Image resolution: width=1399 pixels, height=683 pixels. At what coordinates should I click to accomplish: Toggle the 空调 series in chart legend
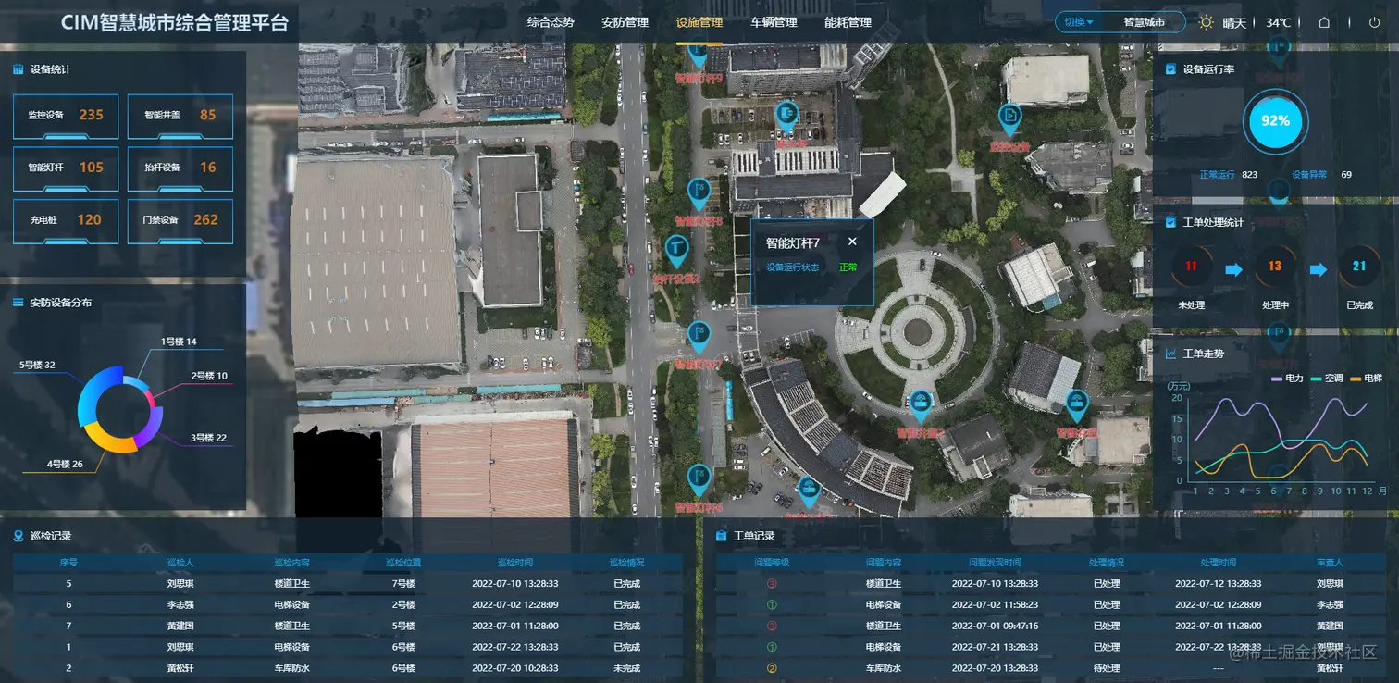point(1326,379)
